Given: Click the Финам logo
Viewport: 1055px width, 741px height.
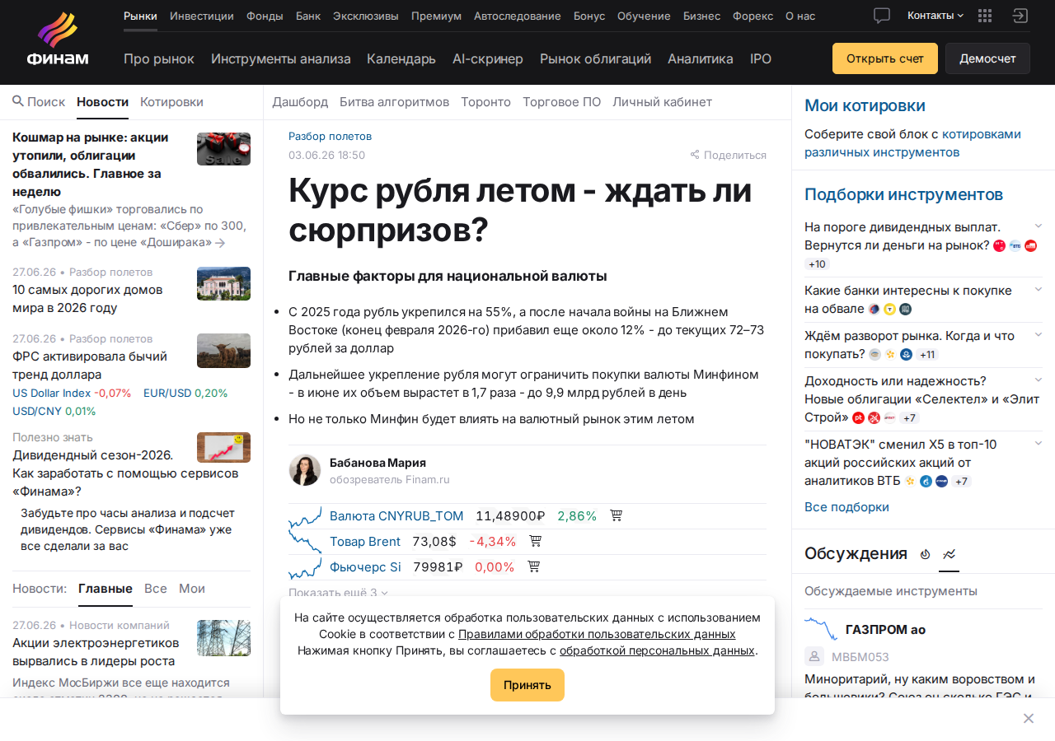Looking at the screenshot, I should (x=57, y=40).
